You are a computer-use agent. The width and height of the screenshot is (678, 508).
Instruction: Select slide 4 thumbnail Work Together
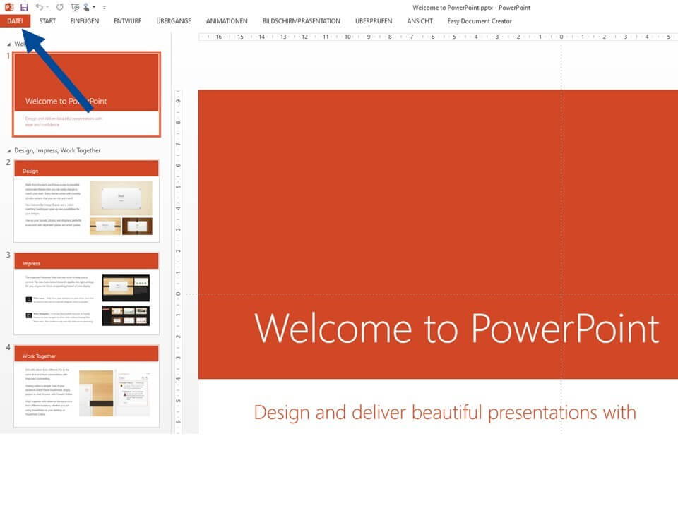coord(86,386)
